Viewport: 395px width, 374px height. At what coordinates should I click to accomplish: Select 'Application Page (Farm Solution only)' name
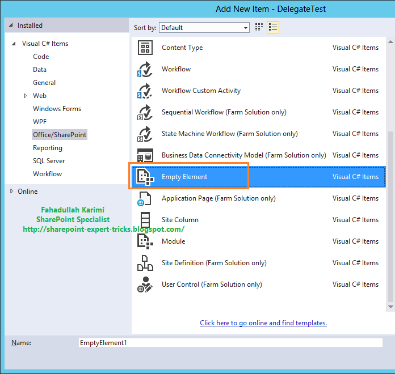pyautogui.click(x=218, y=198)
